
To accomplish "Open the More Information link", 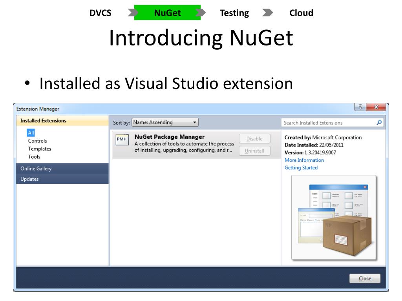I will pyautogui.click(x=304, y=160).
